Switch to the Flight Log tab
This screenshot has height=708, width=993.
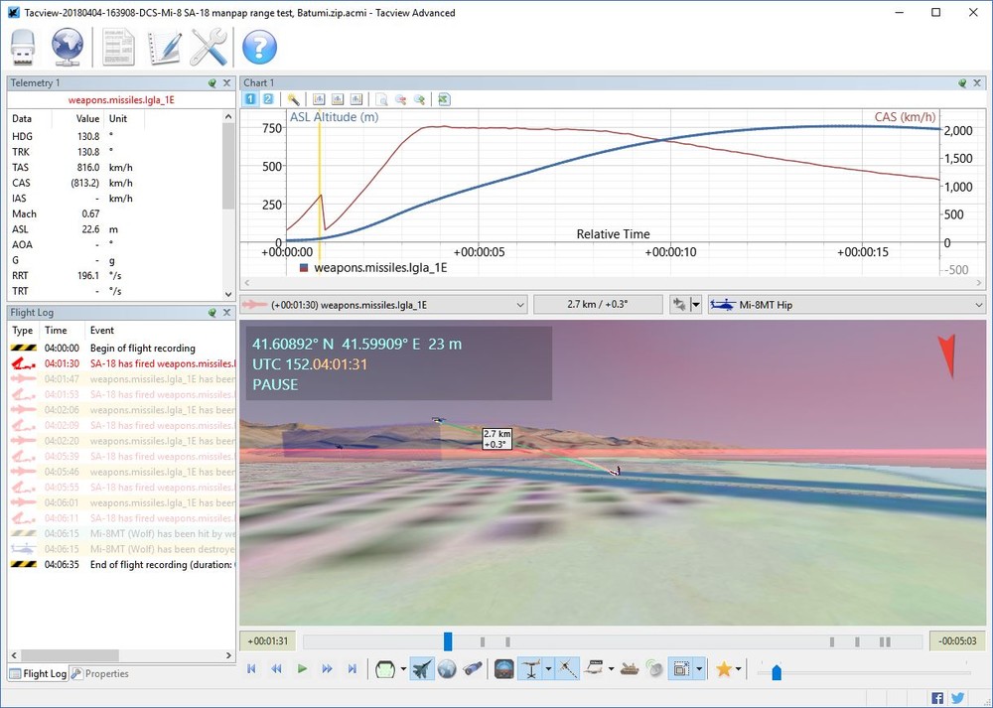click(x=38, y=673)
